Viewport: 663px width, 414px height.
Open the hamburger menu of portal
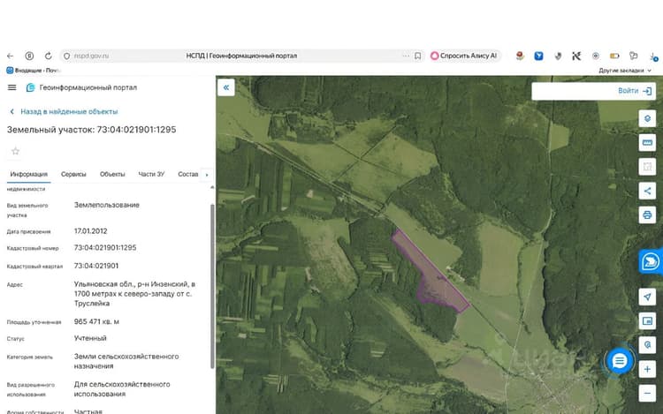[x=11, y=87]
